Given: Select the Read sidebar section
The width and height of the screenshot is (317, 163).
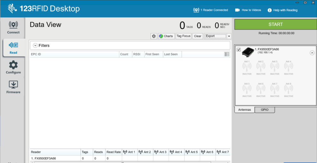Looking at the screenshot, I should click(13, 48).
